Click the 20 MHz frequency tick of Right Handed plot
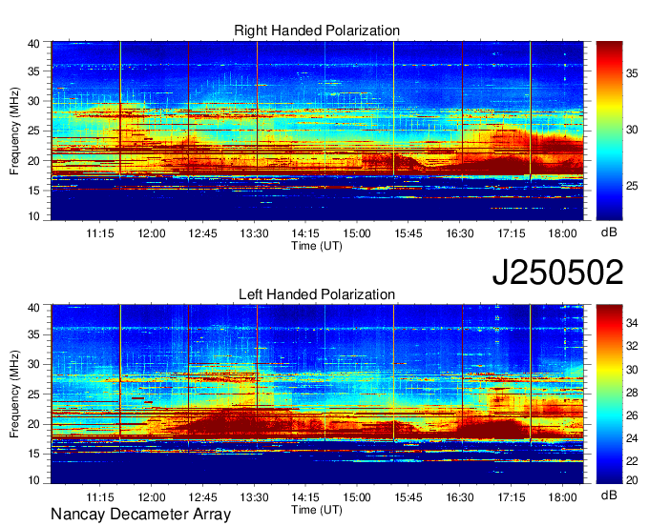Screen dimensions: 649x526 click(33, 161)
